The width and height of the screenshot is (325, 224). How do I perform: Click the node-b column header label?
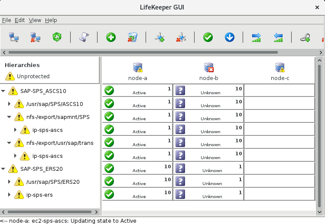pyautogui.click(x=209, y=78)
